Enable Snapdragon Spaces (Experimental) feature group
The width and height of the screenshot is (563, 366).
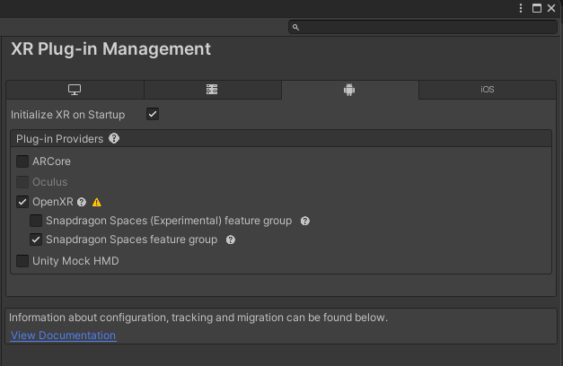(x=36, y=221)
